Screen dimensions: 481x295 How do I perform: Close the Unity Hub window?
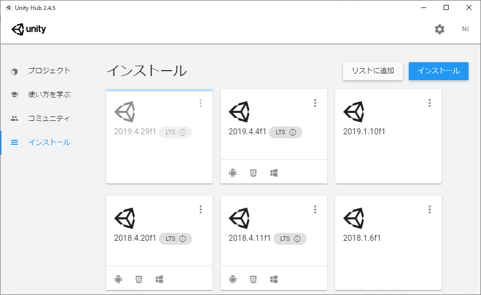tap(469, 7)
